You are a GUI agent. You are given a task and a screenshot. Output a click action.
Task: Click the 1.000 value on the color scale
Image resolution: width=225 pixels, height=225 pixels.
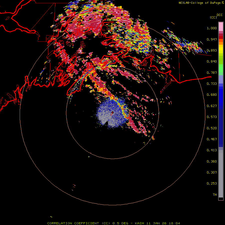point(212,28)
